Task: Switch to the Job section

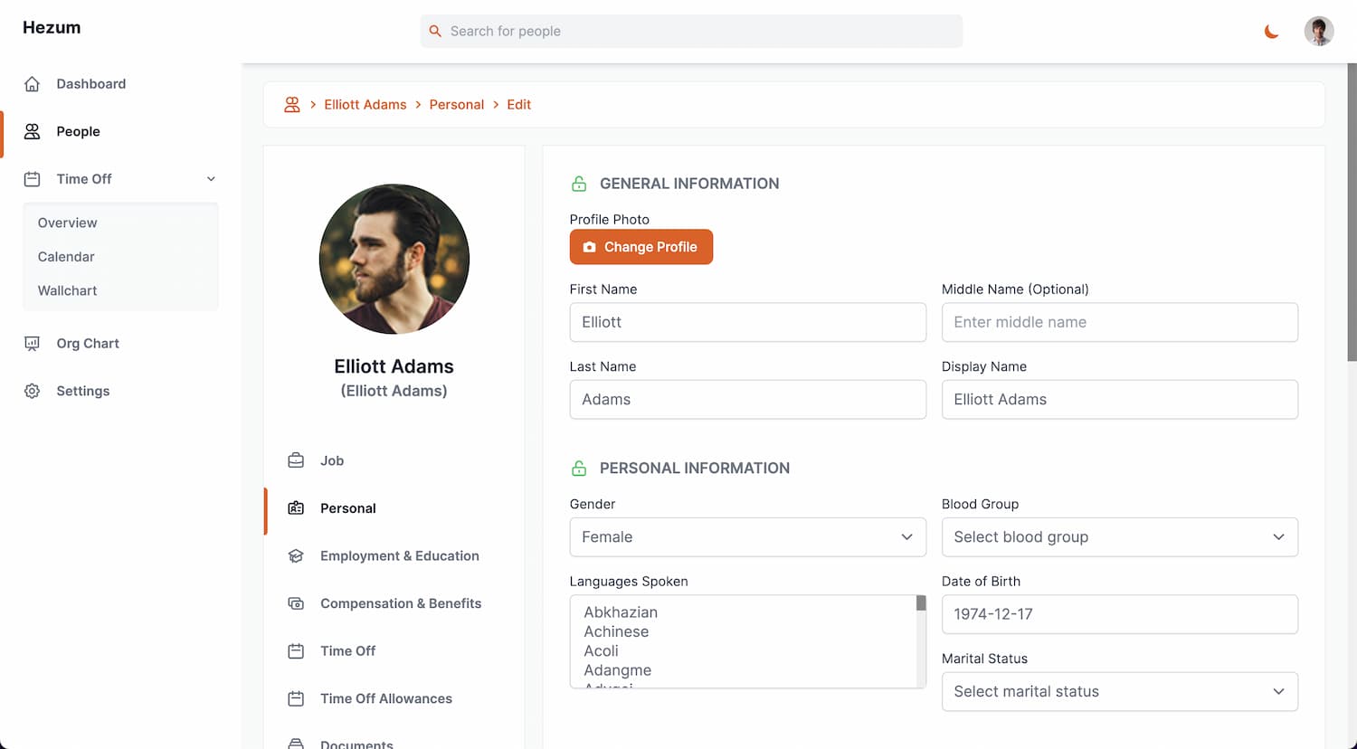Action: tap(332, 460)
